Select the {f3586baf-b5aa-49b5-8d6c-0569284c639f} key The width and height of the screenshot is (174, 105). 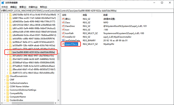point(34,62)
